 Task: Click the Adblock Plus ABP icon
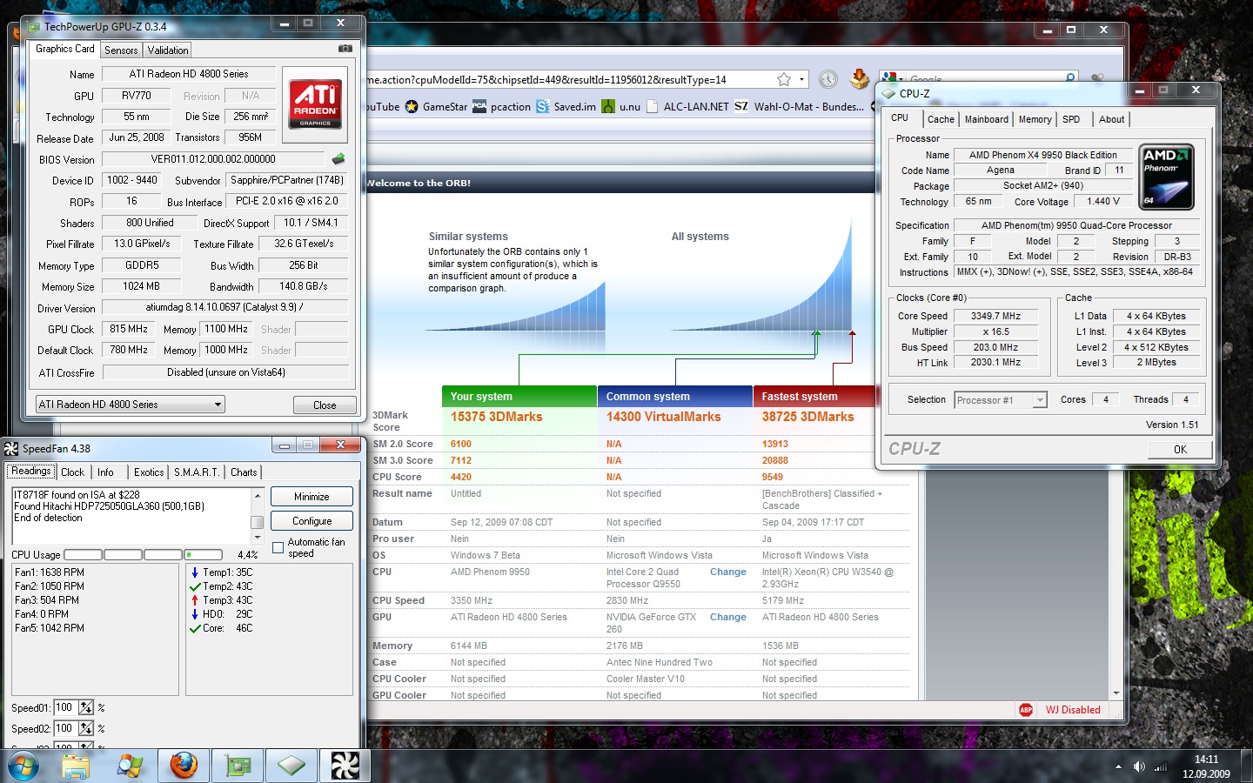pyautogui.click(x=1026, y=710)
